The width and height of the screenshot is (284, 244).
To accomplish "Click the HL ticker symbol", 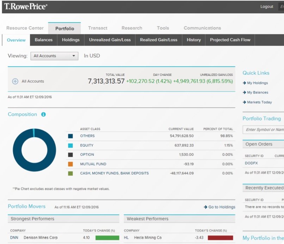I will coord(126,238).
